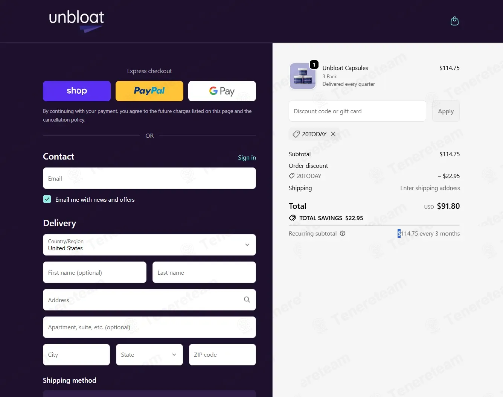The height and width of the screenshot is (397, 503).
Task: Click the Delivered every quarter text
Action: (x=349, y=84)
